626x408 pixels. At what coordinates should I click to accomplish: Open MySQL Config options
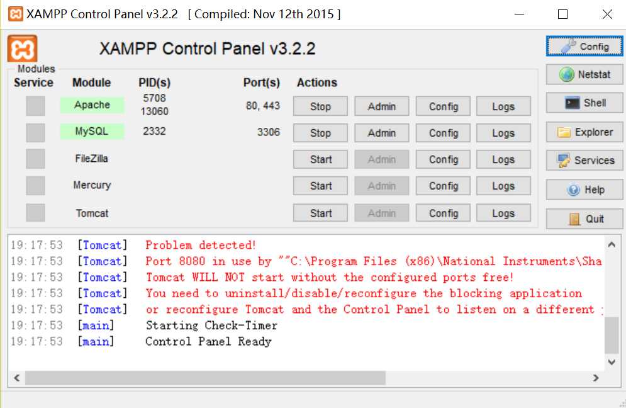coord(443,133)
